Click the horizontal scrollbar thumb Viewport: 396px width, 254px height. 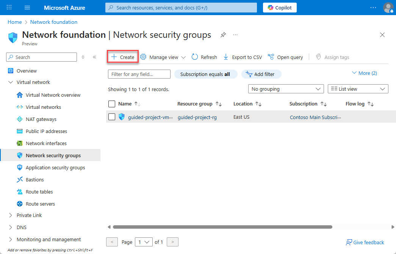222,227
